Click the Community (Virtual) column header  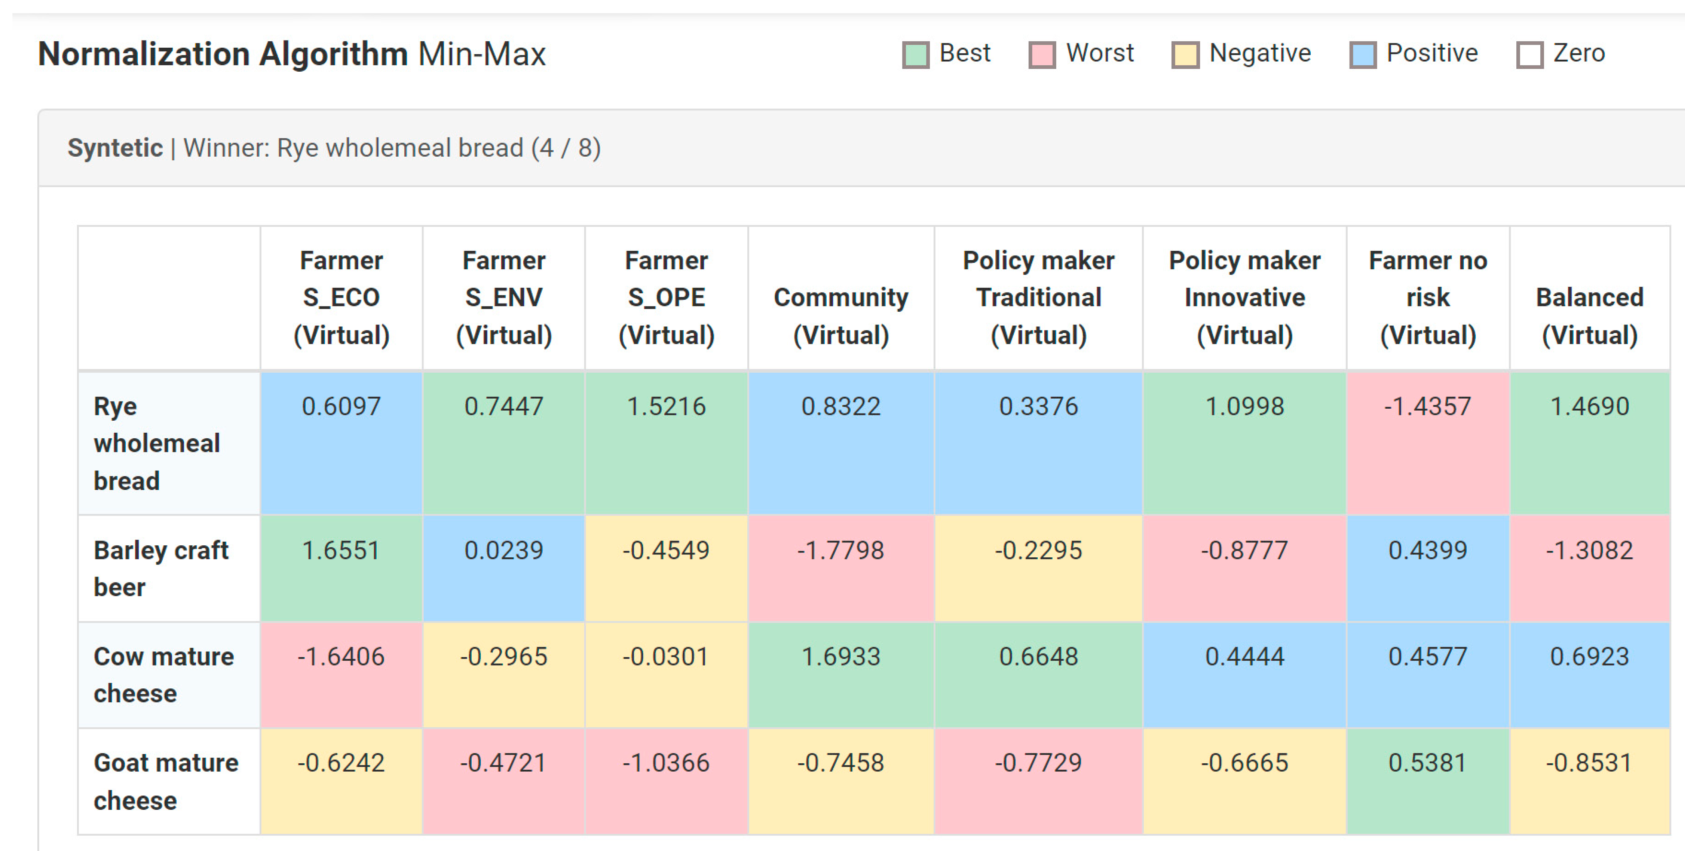[841, 315]
